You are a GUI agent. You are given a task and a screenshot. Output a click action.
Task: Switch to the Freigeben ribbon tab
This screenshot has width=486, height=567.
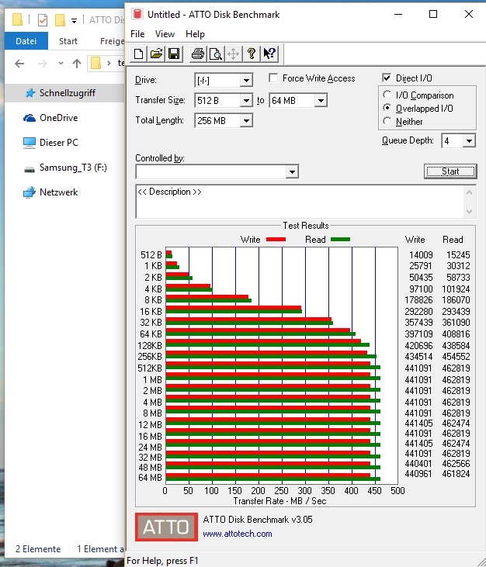coord(112,41)
